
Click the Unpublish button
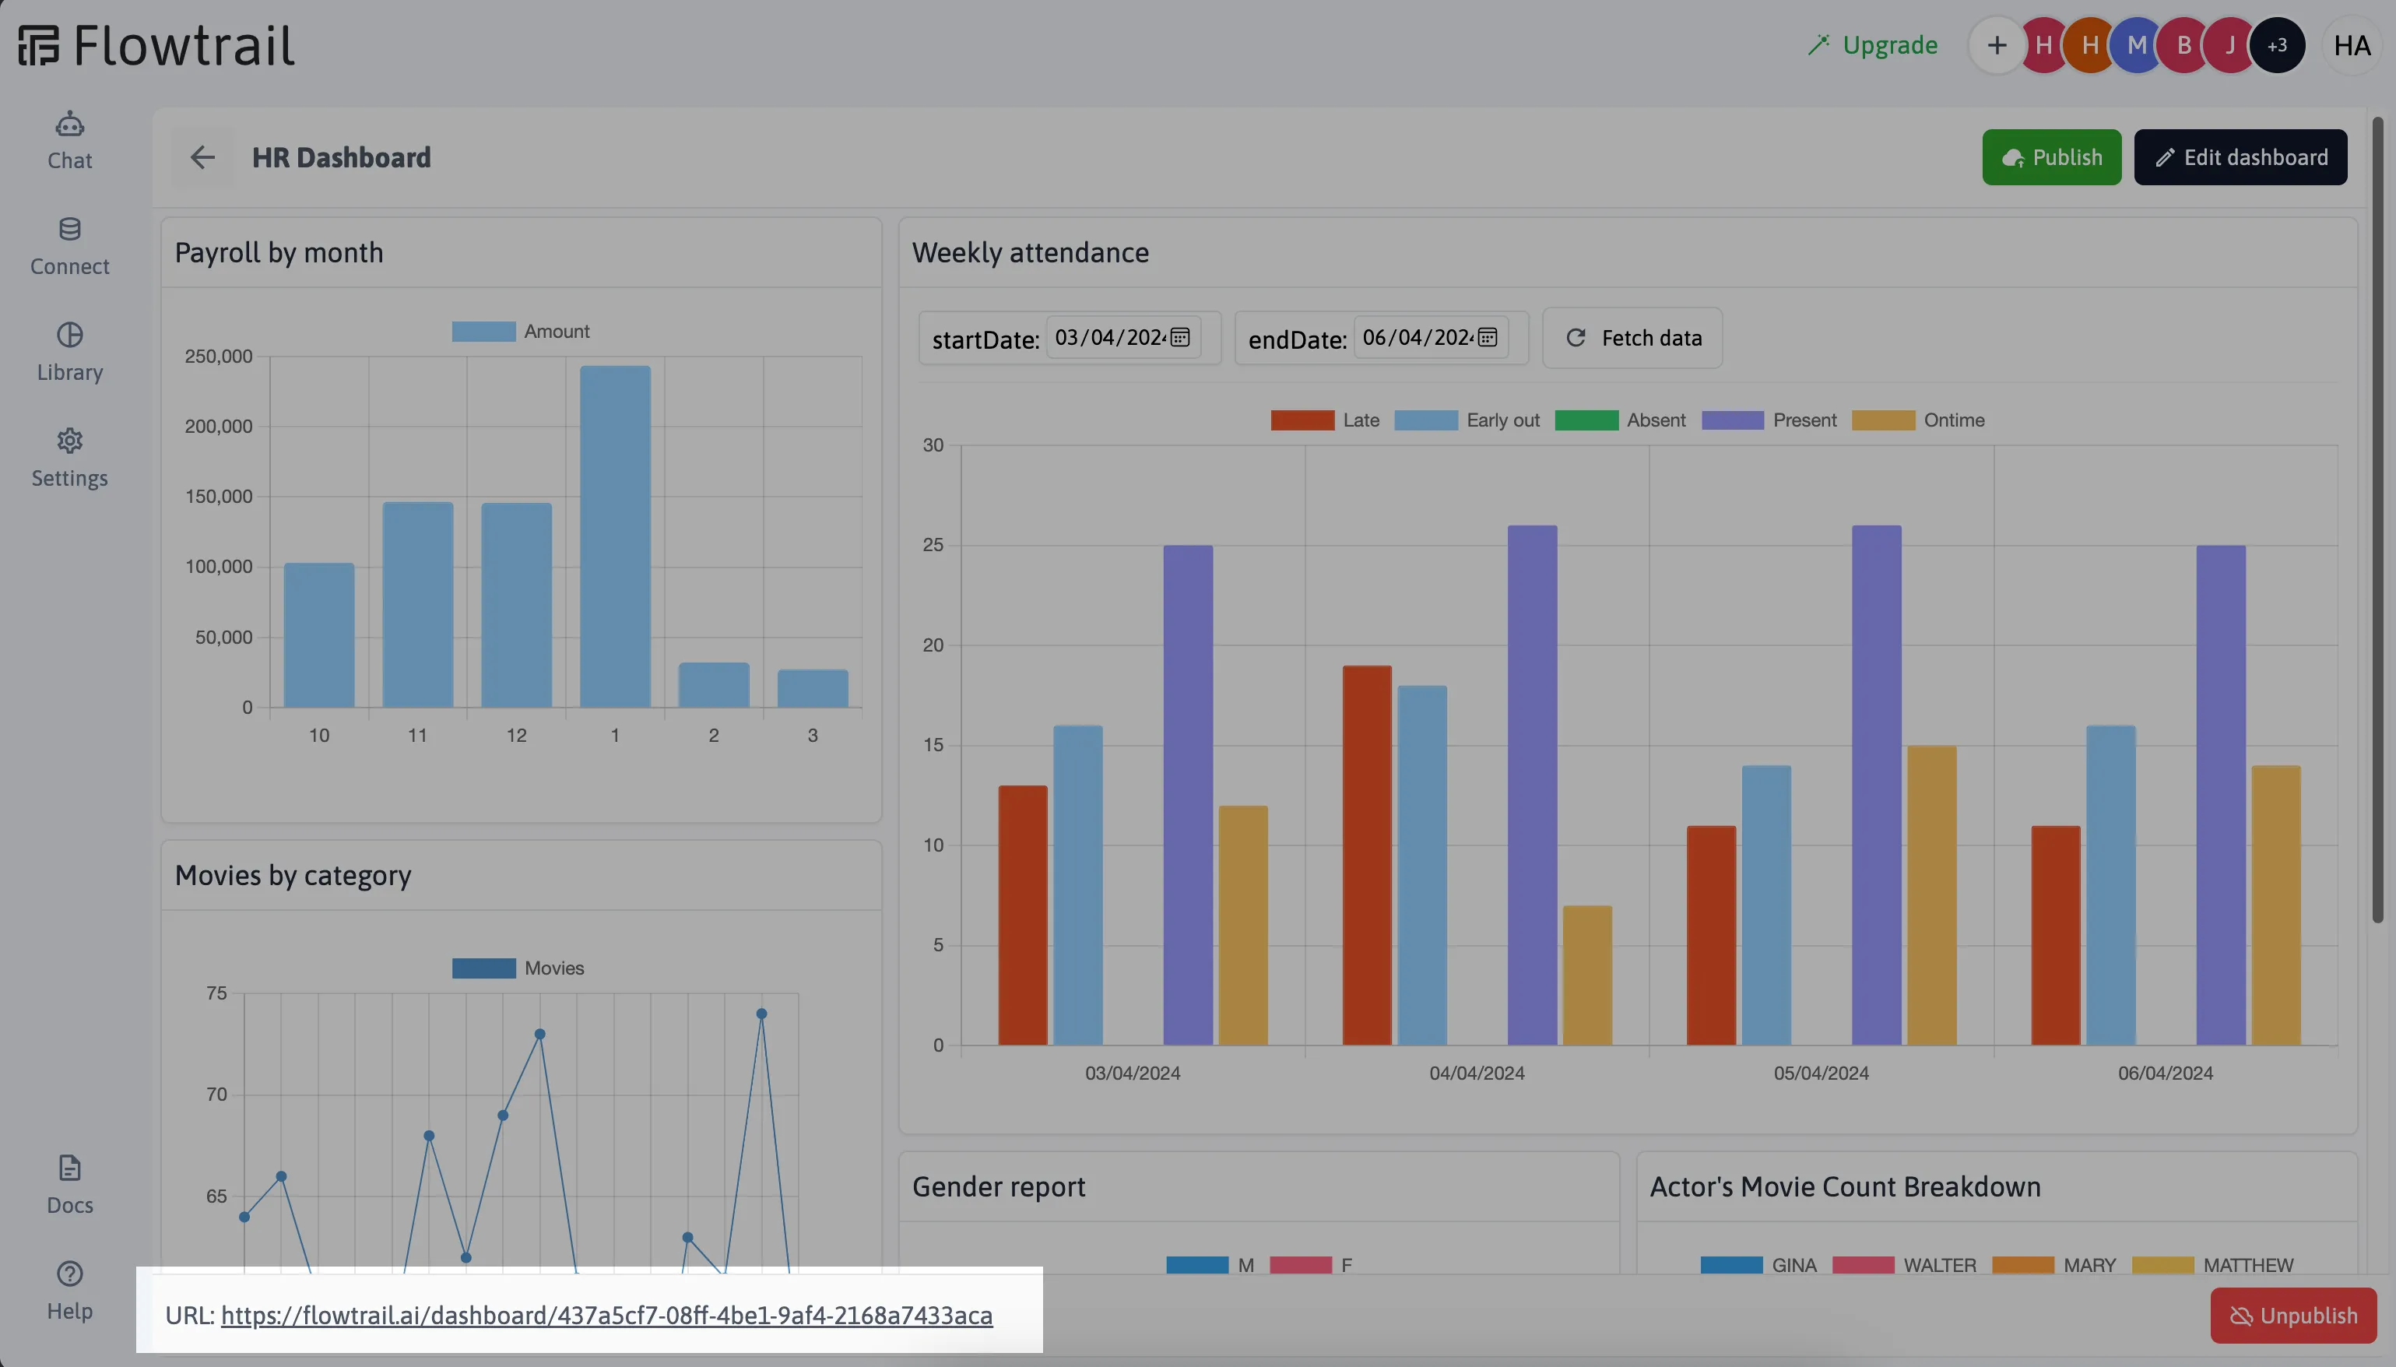[2292, 1314]
